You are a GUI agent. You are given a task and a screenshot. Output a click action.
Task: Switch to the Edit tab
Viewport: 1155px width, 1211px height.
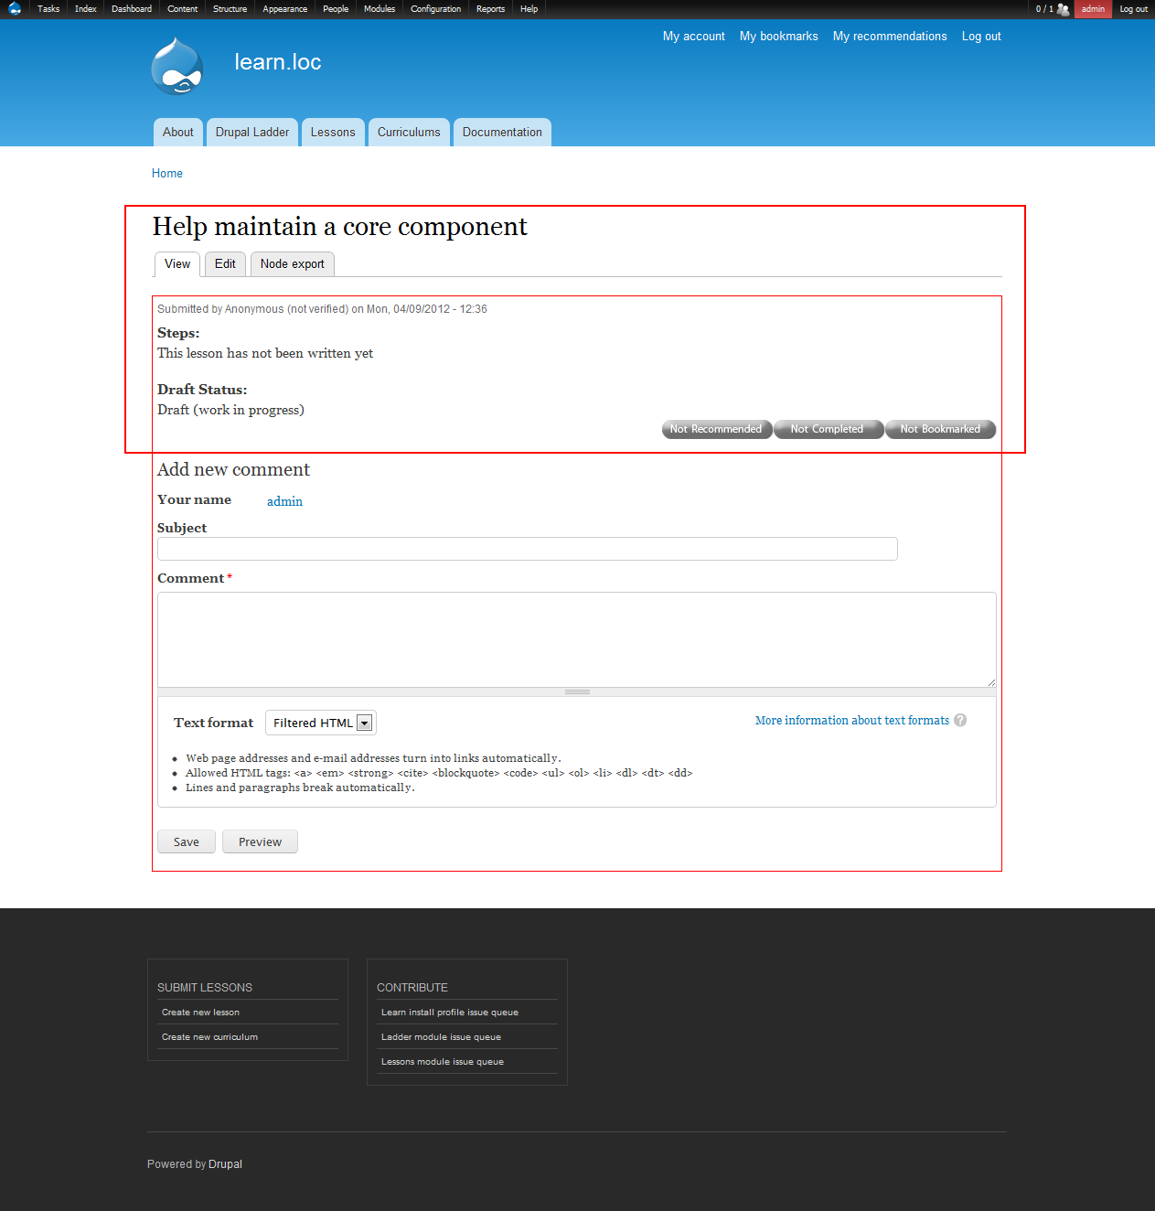(x=225, y=263)
